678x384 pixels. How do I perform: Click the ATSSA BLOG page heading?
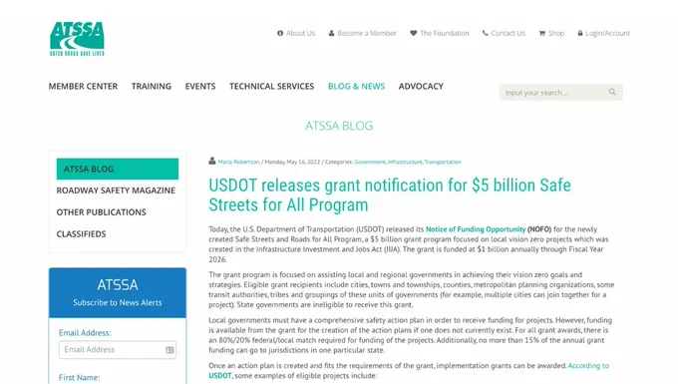click(x=339, y=126)
